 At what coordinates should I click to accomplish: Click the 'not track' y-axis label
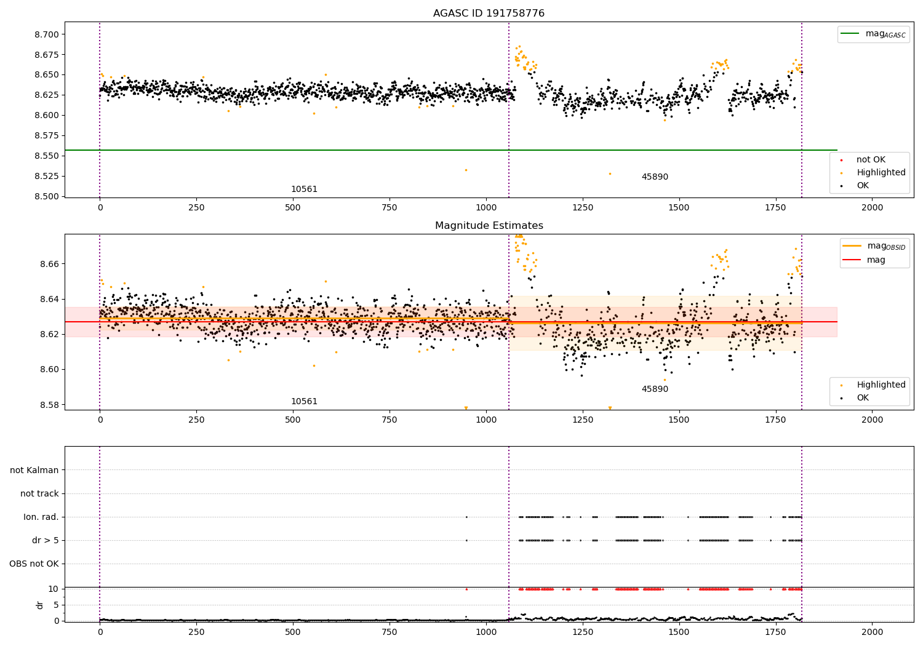39,493
